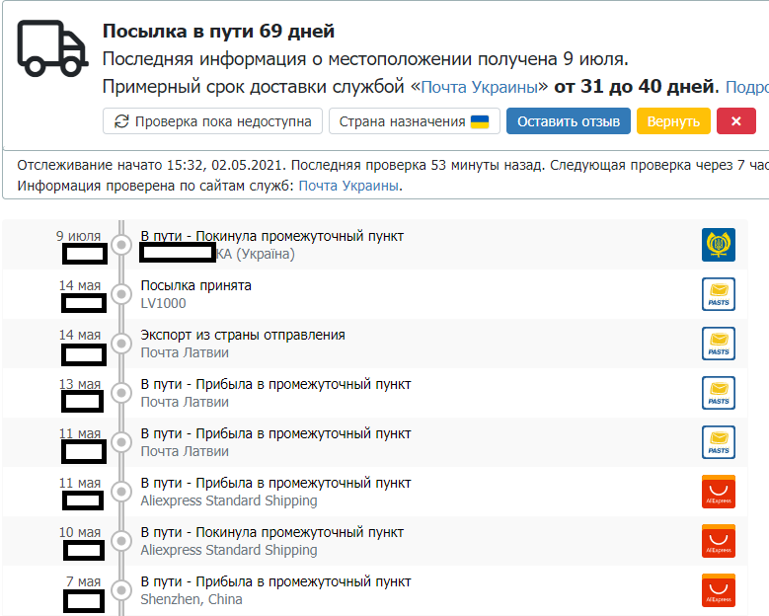
Task: Click the Pasts logo beside Посылка принята
Action: 718,294
